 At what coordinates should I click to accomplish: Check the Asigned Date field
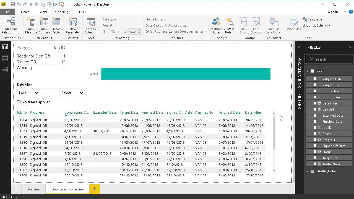[315, 79]
